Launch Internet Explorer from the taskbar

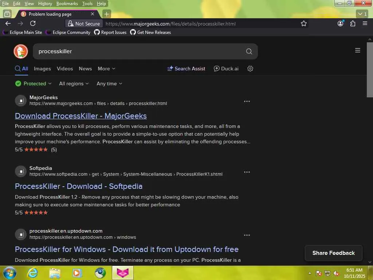32,273
